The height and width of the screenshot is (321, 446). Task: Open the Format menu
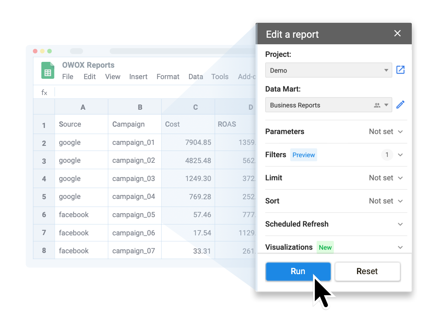[x=168, y=77]
